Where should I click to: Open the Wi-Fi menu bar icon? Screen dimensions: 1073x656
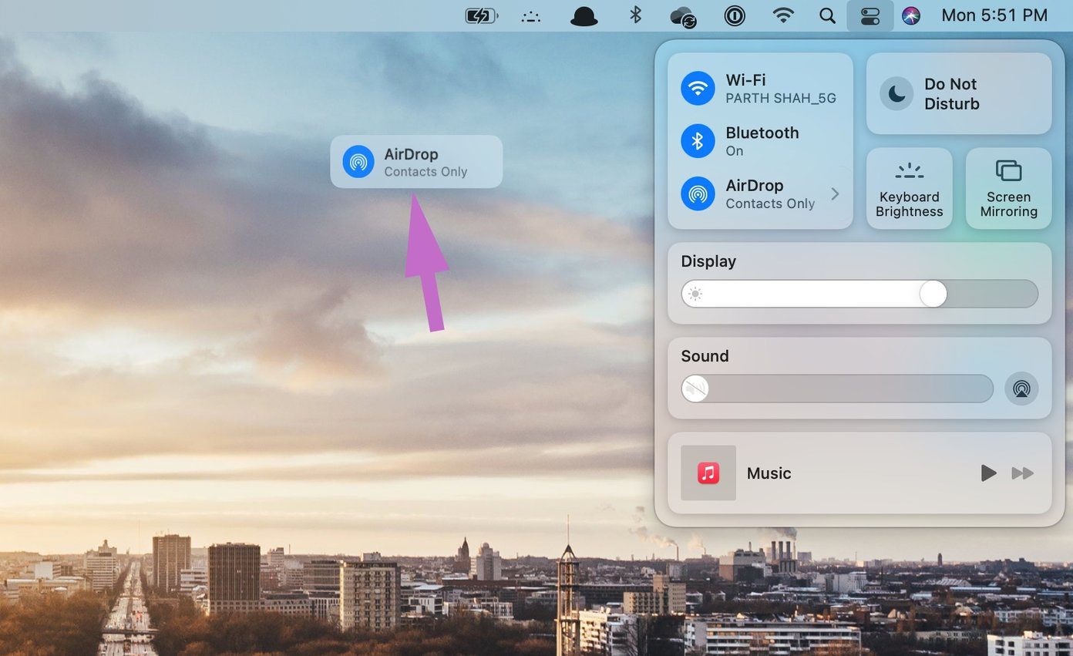[x=783, y=15]
